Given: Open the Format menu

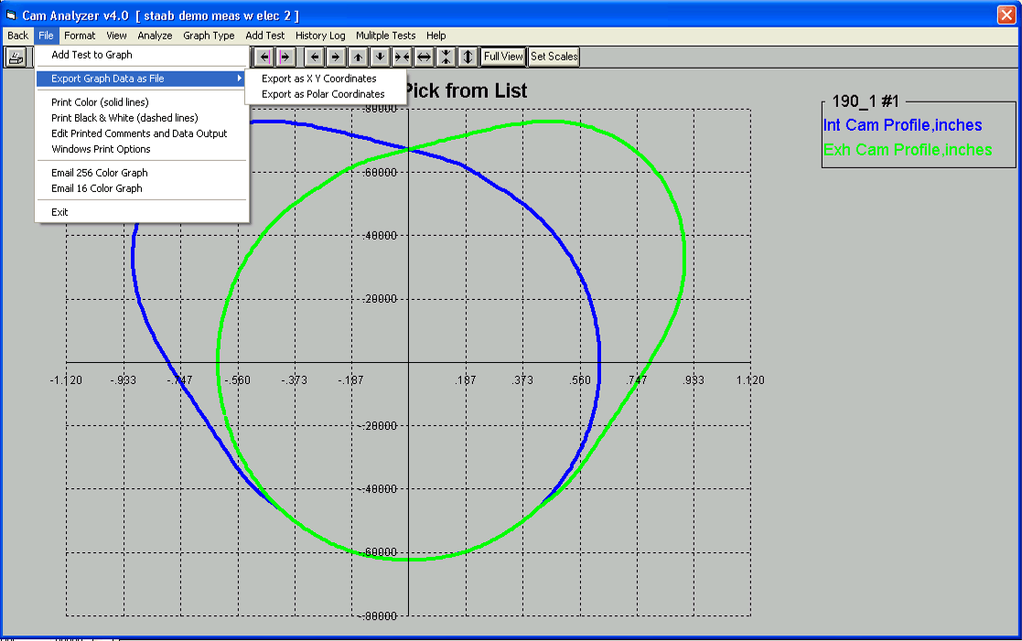Looking at the screenshot, I should tap(80, 35).
